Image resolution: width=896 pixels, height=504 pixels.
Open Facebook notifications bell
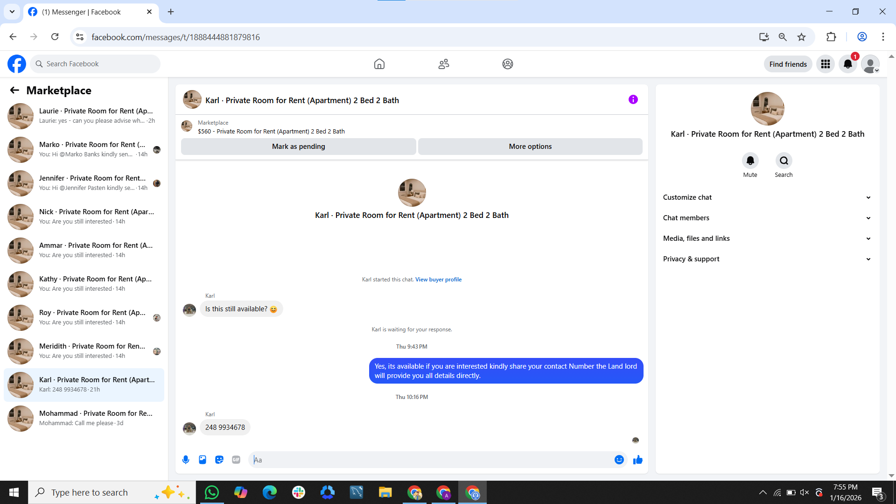point(848,64)
